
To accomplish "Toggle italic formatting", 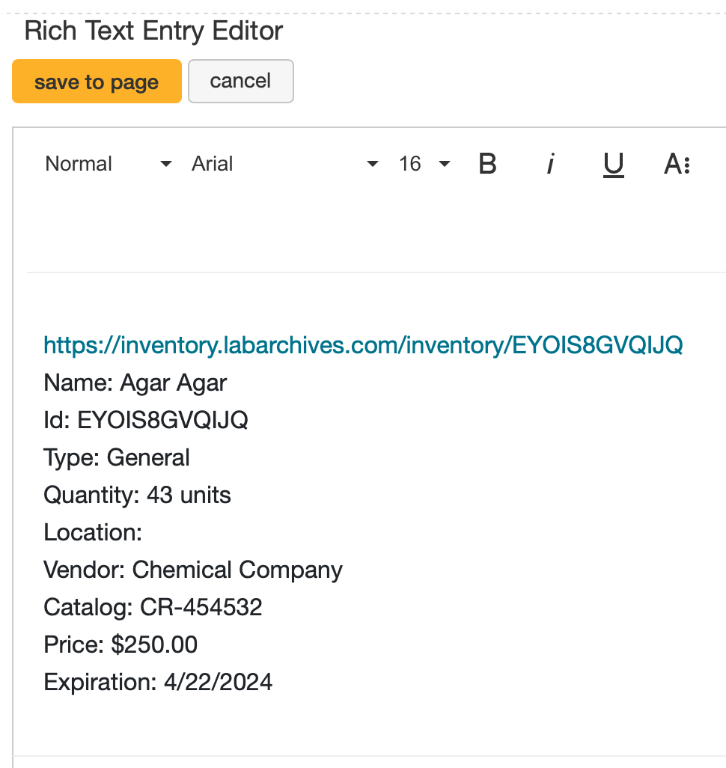I will click(550, 164).
